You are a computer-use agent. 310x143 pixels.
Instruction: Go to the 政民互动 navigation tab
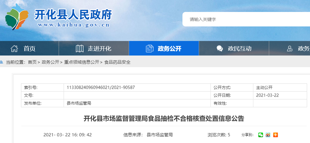pyautogui.click(x=239, y=49)
